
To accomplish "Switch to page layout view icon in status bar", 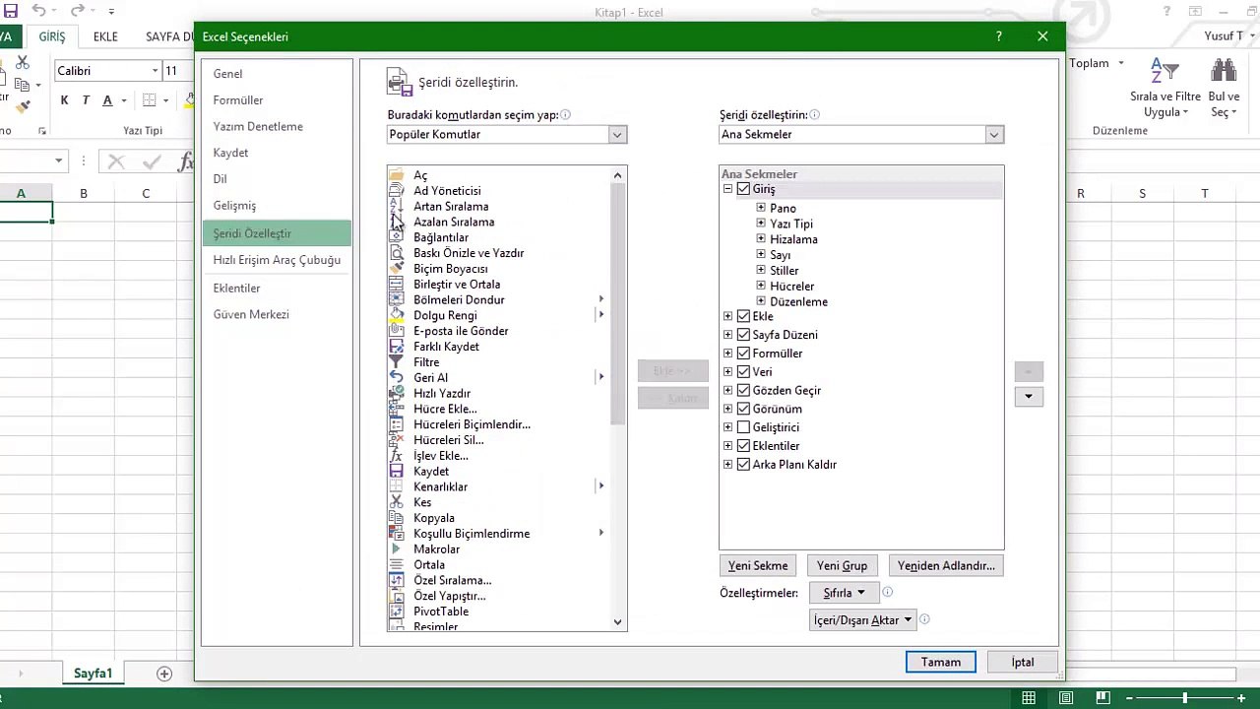I will click(1066, 698).
